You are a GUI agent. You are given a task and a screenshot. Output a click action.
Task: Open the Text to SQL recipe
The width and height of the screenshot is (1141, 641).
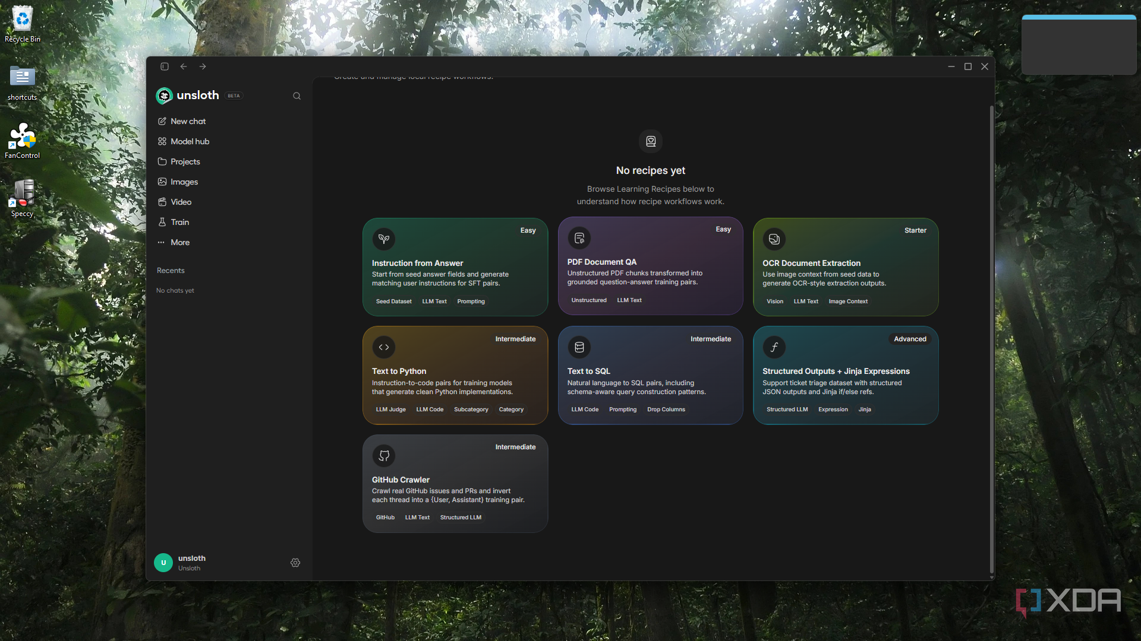coord(651,375)
